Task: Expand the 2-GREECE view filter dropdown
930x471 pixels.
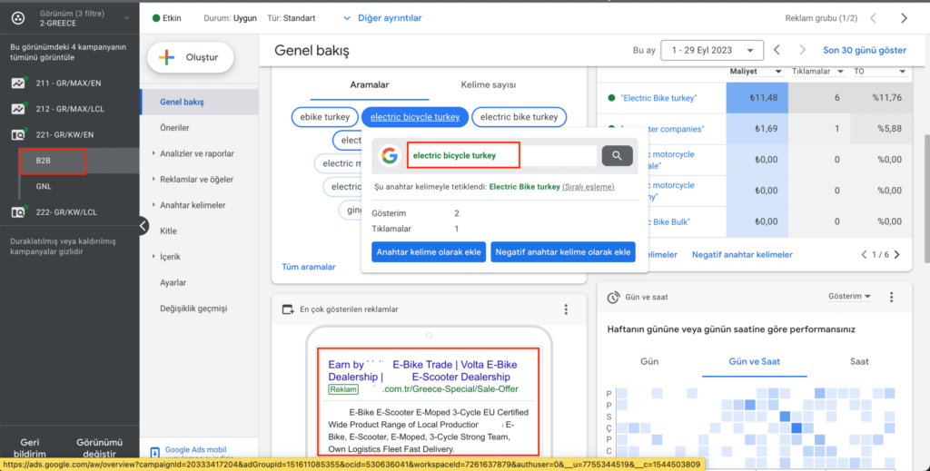Action: click(126, 18)
